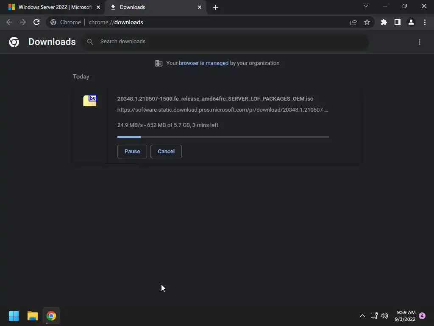Screen dimensions: 434x326
Task: Minimize the Chrome window
Action: click(x=385, y=6)
